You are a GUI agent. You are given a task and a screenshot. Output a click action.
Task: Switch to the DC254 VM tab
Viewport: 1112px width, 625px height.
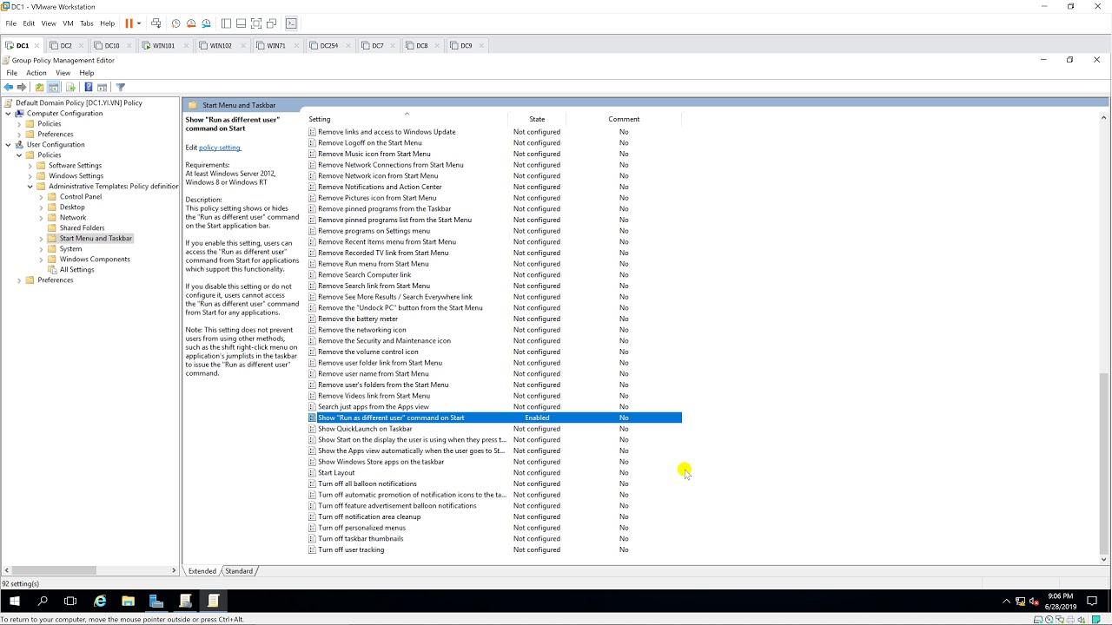[328, 45]
